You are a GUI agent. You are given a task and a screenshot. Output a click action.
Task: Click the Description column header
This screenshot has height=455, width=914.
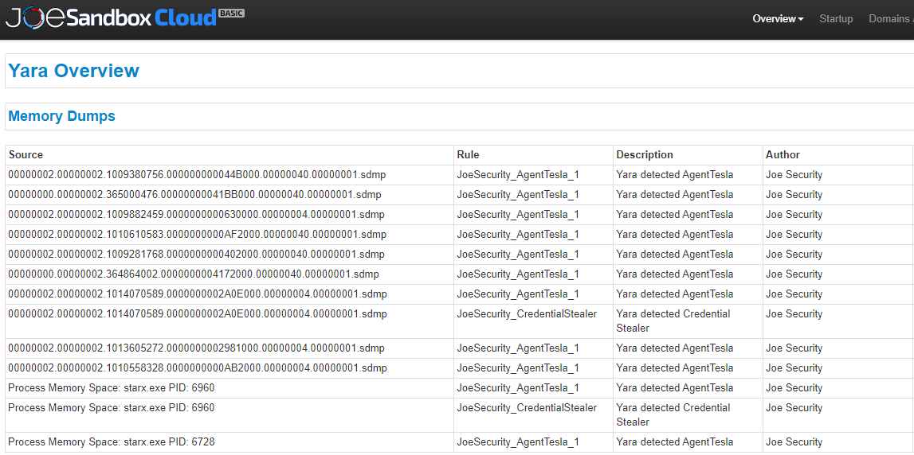click(x=645, y=155)
